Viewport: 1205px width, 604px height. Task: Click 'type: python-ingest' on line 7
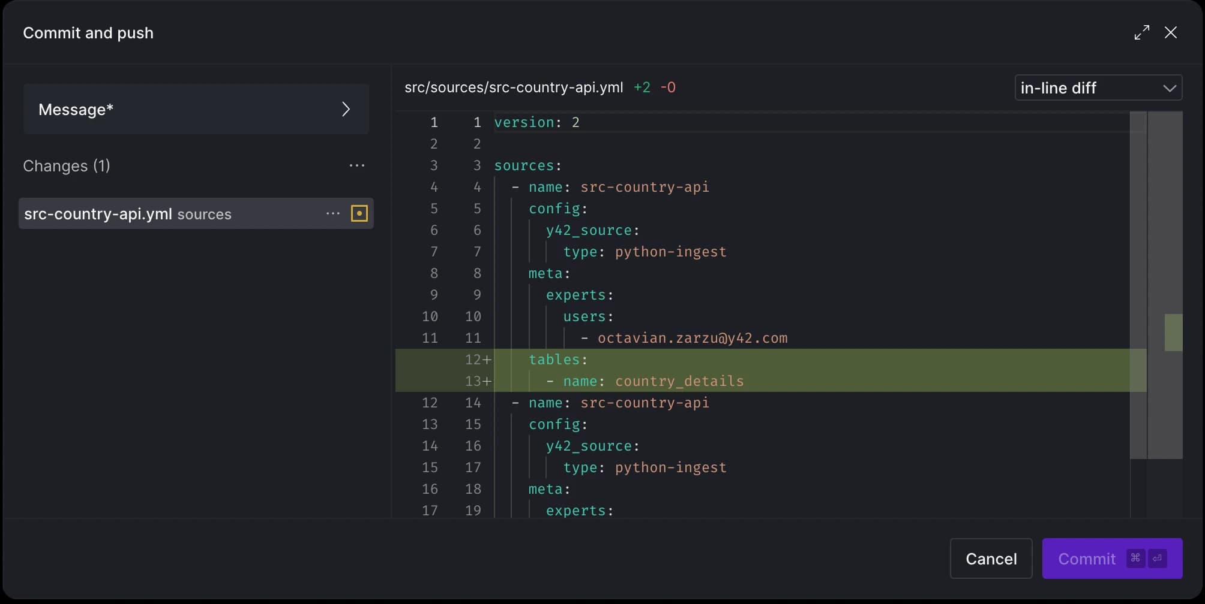click(x=645, y=252)
